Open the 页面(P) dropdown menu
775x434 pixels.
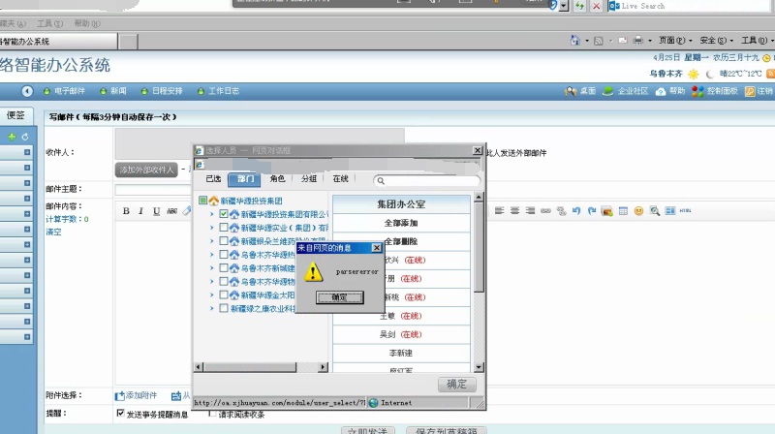point(674,41)
